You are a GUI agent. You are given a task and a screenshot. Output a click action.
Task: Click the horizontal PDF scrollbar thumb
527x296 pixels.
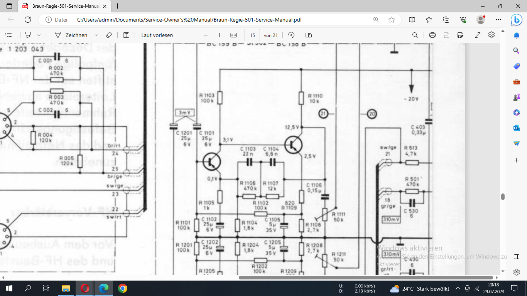click(x=366, y=277)
